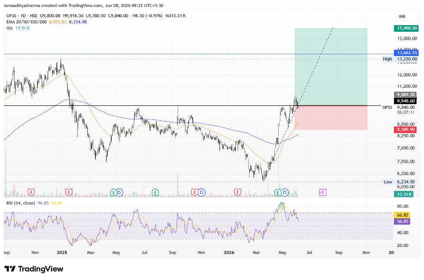Click the black 9,948.60 price label
The height and width of the screenshot is (280, 424).
pyautogui.click(x=405, y=101)
